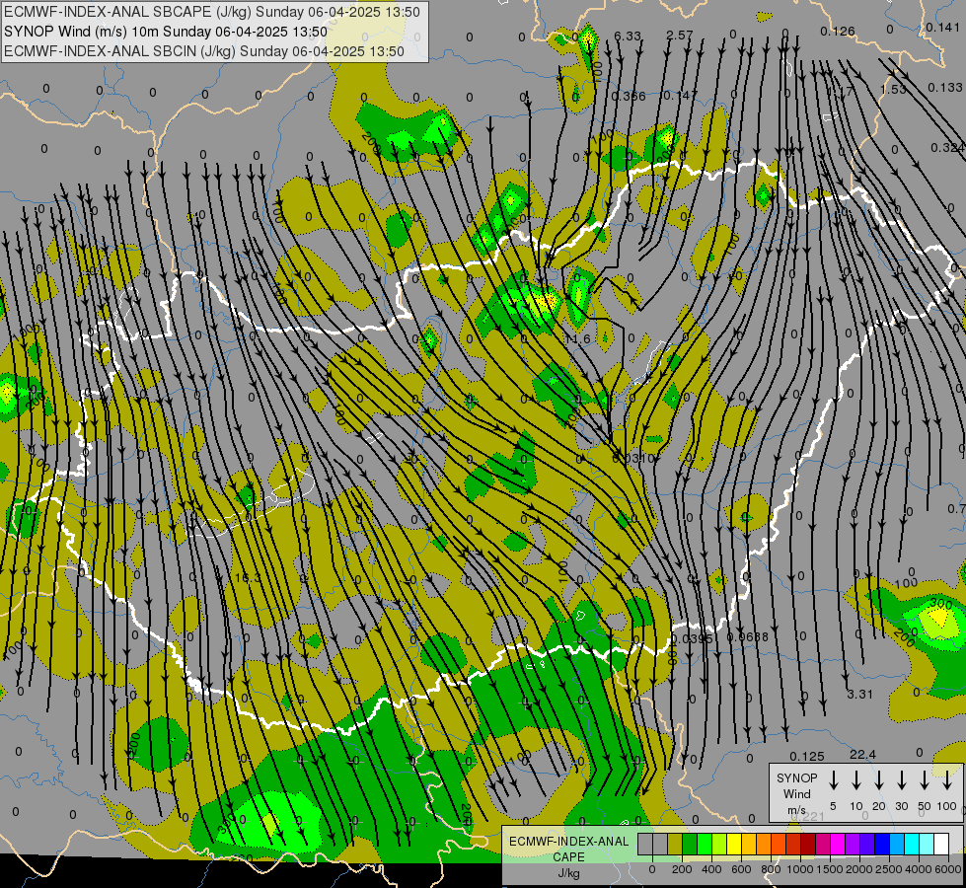Screen dimensions: 966x888
Task: Click the 2000 tick label on color scale
Action: (x=859, y=869)
